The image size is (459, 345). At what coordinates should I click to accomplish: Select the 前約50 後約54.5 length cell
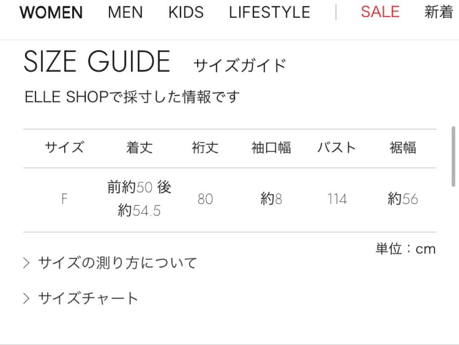[139, 199]
